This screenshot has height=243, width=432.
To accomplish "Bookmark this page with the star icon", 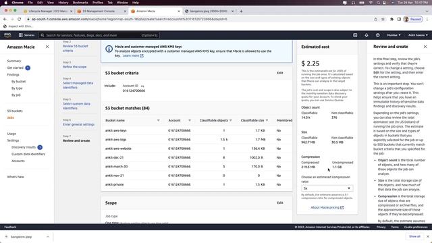I will point(383,19).
